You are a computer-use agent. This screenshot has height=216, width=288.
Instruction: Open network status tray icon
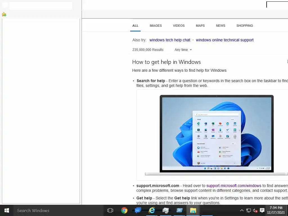click(x=249, y=210)
